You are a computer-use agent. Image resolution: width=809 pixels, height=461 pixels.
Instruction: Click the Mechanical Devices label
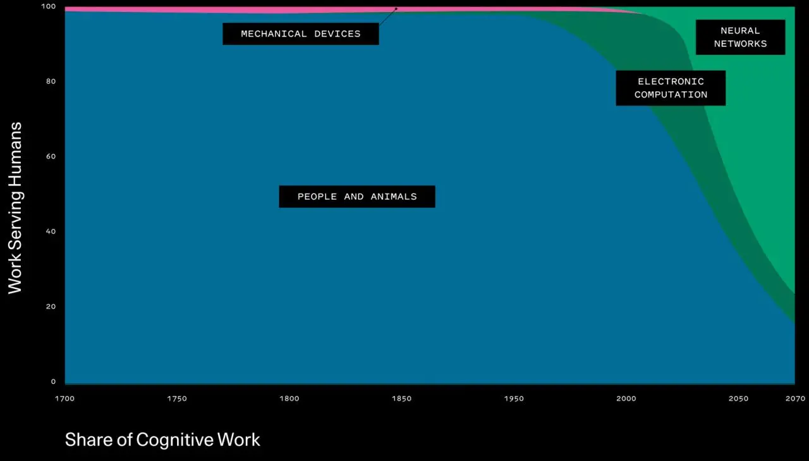coord(301,34)
